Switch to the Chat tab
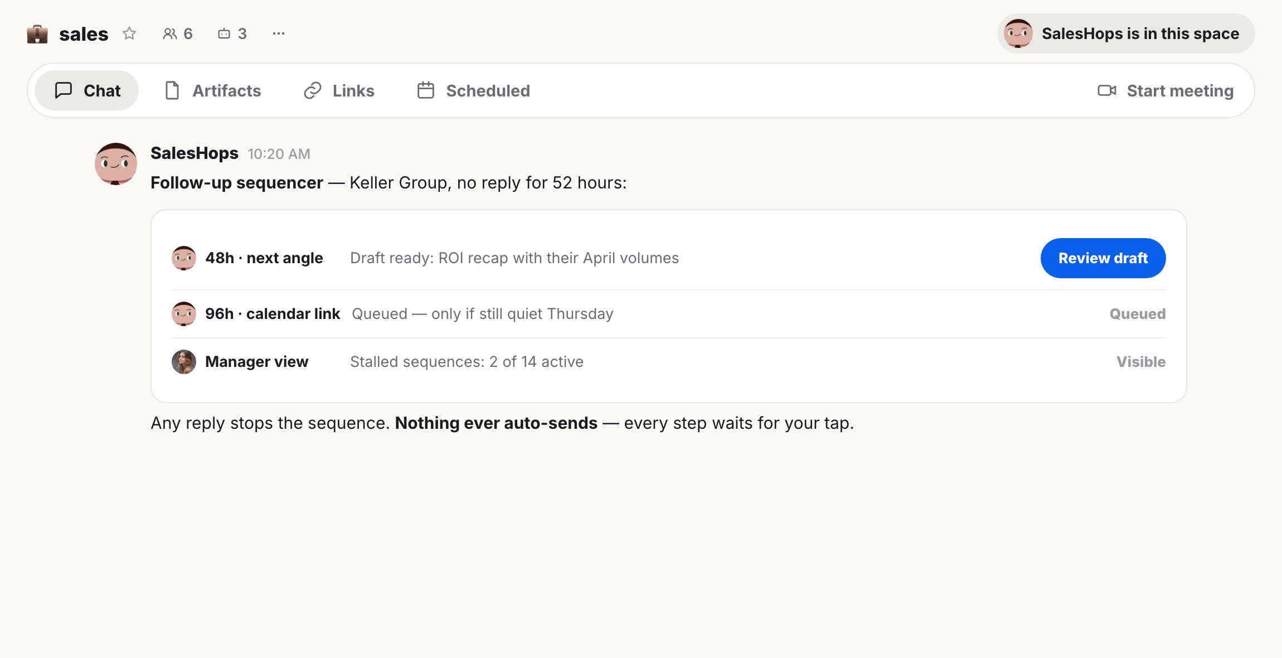This screenshot has height=658, width=1282. 87,90
